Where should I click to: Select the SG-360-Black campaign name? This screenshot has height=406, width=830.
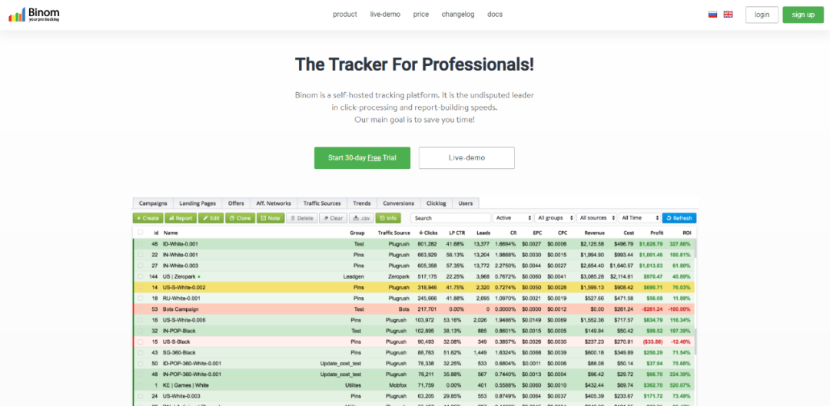point(179,352)
